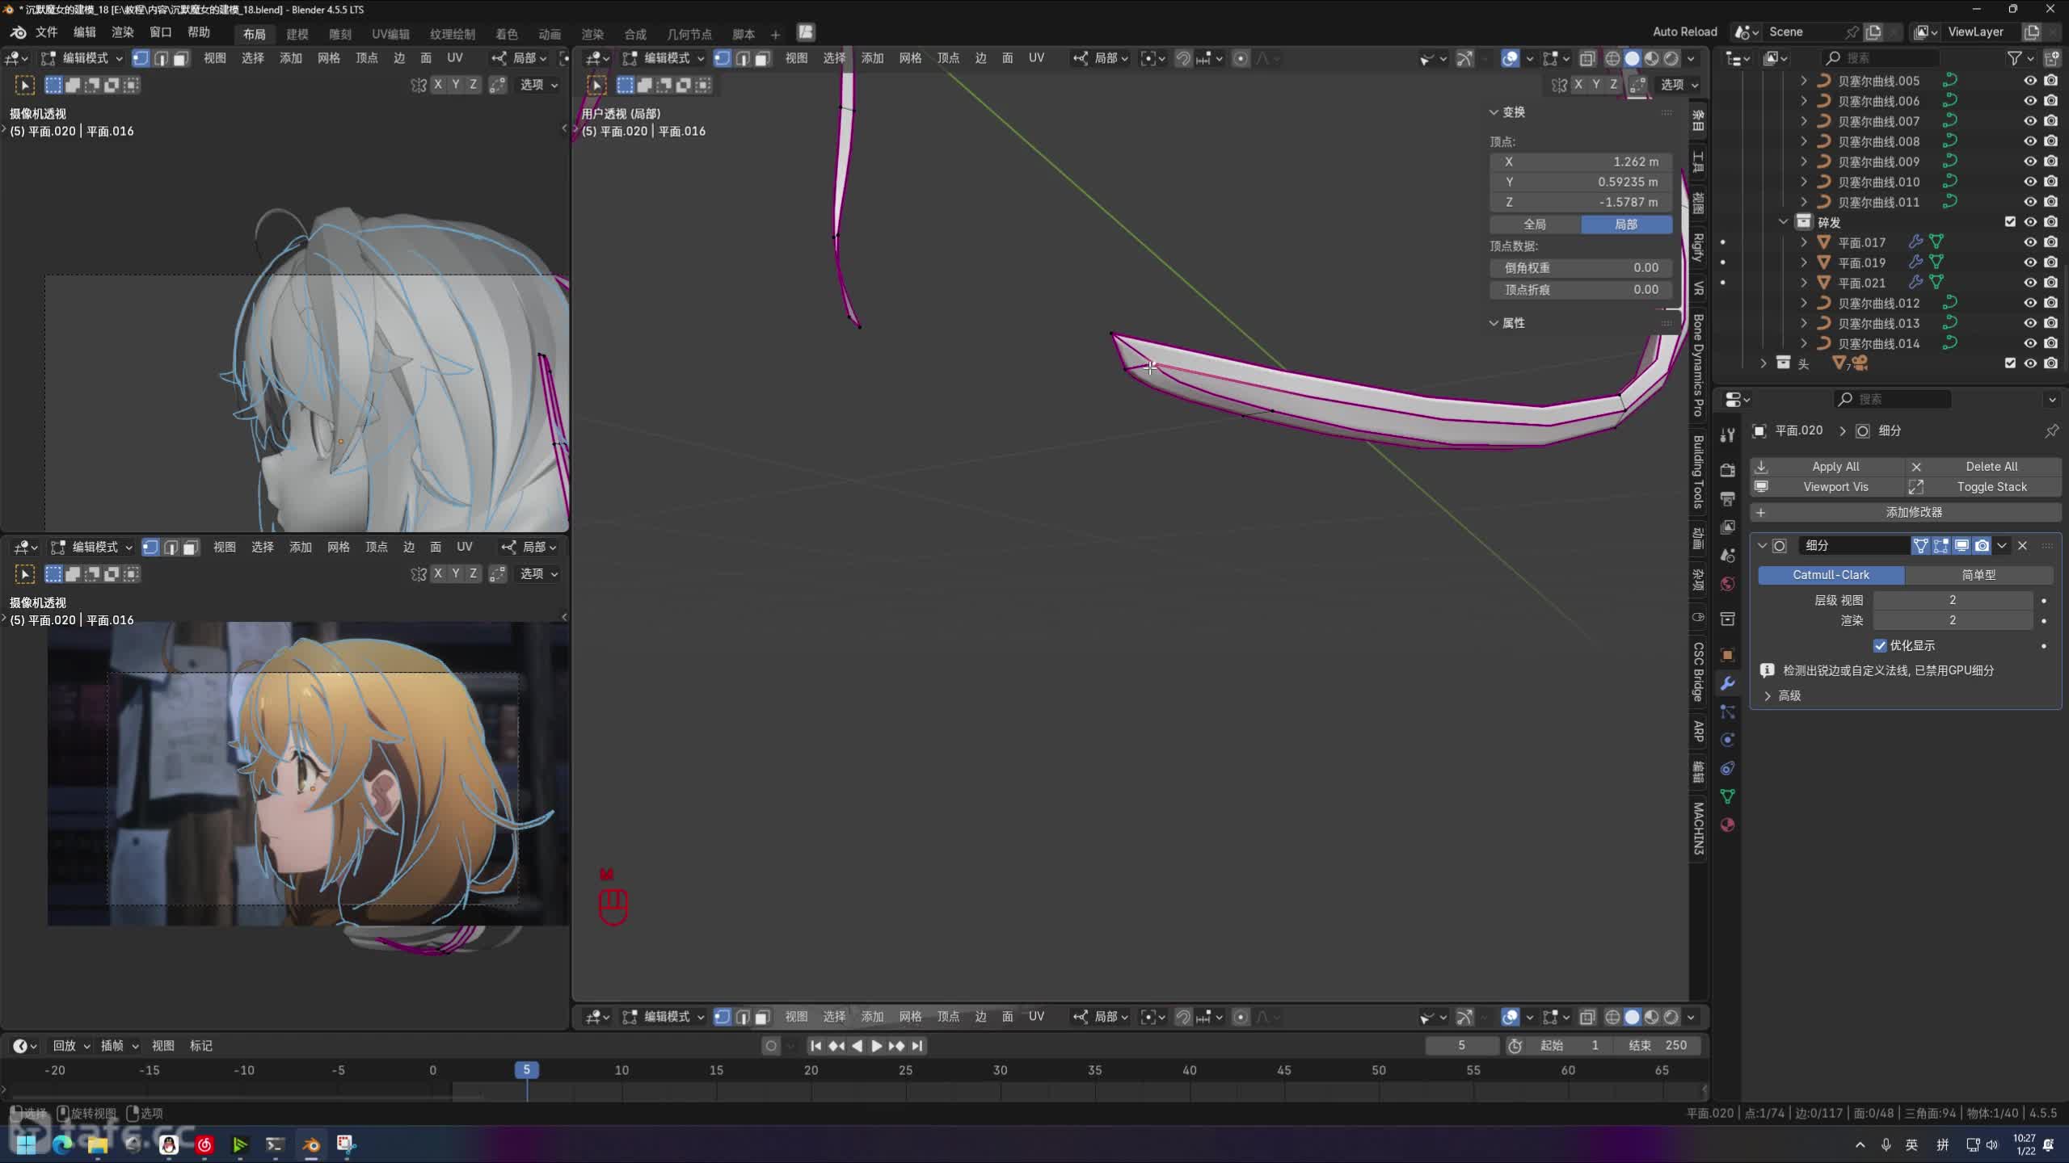The height and width of the screenshot is (1163, 2069).
Task: Expand the 贝塞尔曲线.012 tree item
Action: [1804, 303]
